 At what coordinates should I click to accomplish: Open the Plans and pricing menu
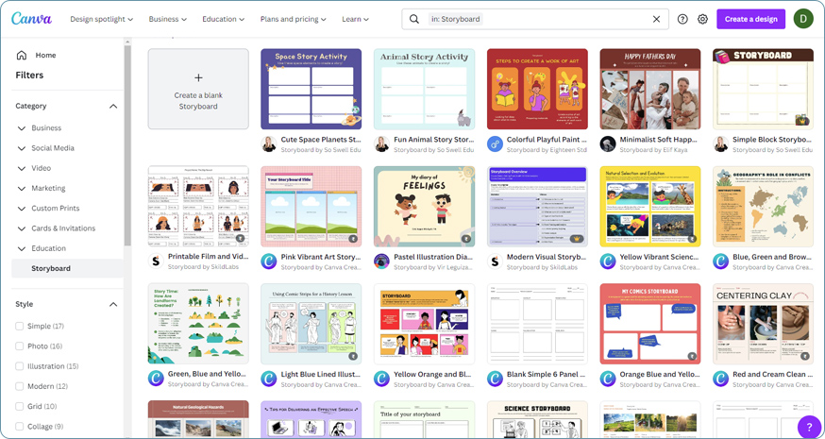click(294, 19)
